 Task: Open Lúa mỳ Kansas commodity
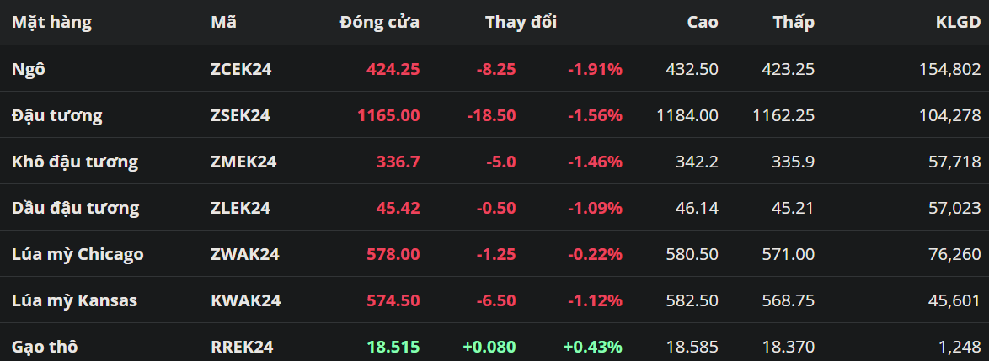74,300
